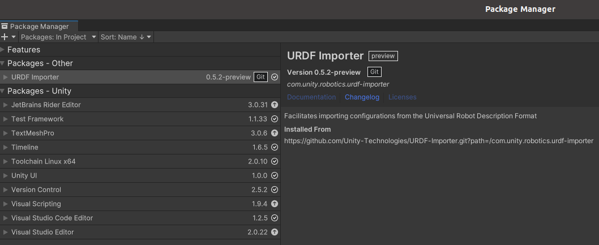
Task: Open the Sort: Name dropdown
Action: pyautogui.click(x=126, y=37)
